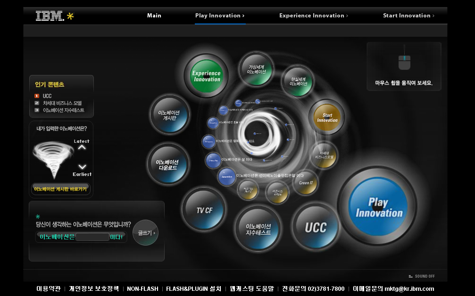Open 차세대 비즈니스 모델 in the popular list
The width and height of the screenshot is (475, 296).
62,103
